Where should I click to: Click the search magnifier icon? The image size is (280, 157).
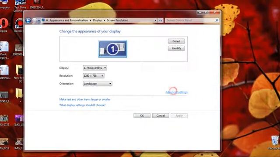[x=217, y=20]
